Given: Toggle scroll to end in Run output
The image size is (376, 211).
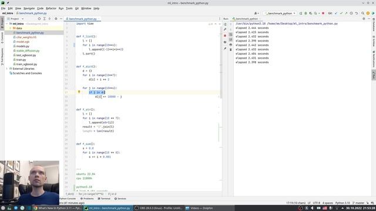Looking at the screenshot, I should pos(231,39).
